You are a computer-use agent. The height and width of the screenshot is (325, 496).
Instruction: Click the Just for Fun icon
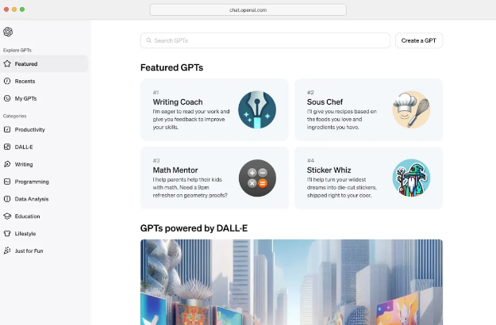7,250
